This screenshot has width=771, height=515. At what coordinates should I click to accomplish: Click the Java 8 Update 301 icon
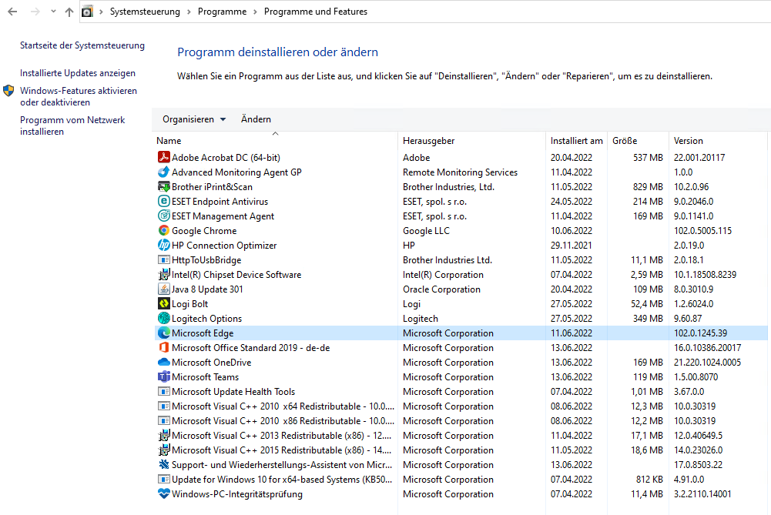pyautogui.click(x=164, y=289)
